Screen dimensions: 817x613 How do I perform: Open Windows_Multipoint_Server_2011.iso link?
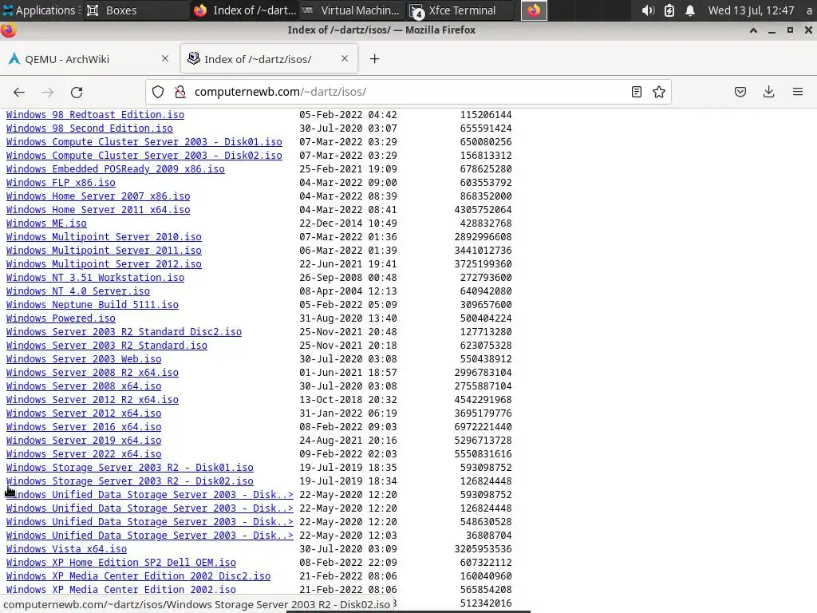pos(104,250)
